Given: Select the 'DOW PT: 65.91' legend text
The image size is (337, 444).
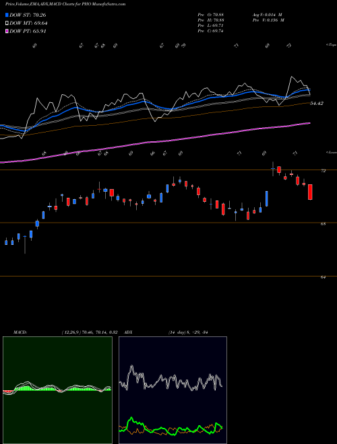Looking at the screenshot, I should click(28, 31).
